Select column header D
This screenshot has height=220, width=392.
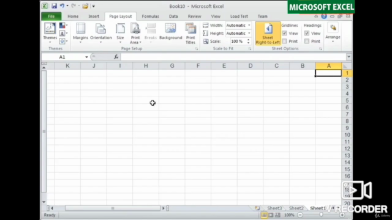[251, 66]
